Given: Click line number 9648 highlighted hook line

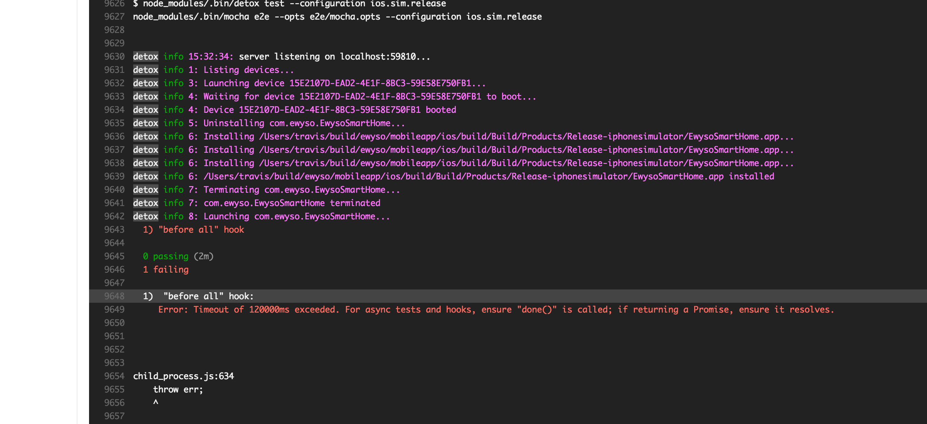Looking at the screenshot, I should click(114, 296).
